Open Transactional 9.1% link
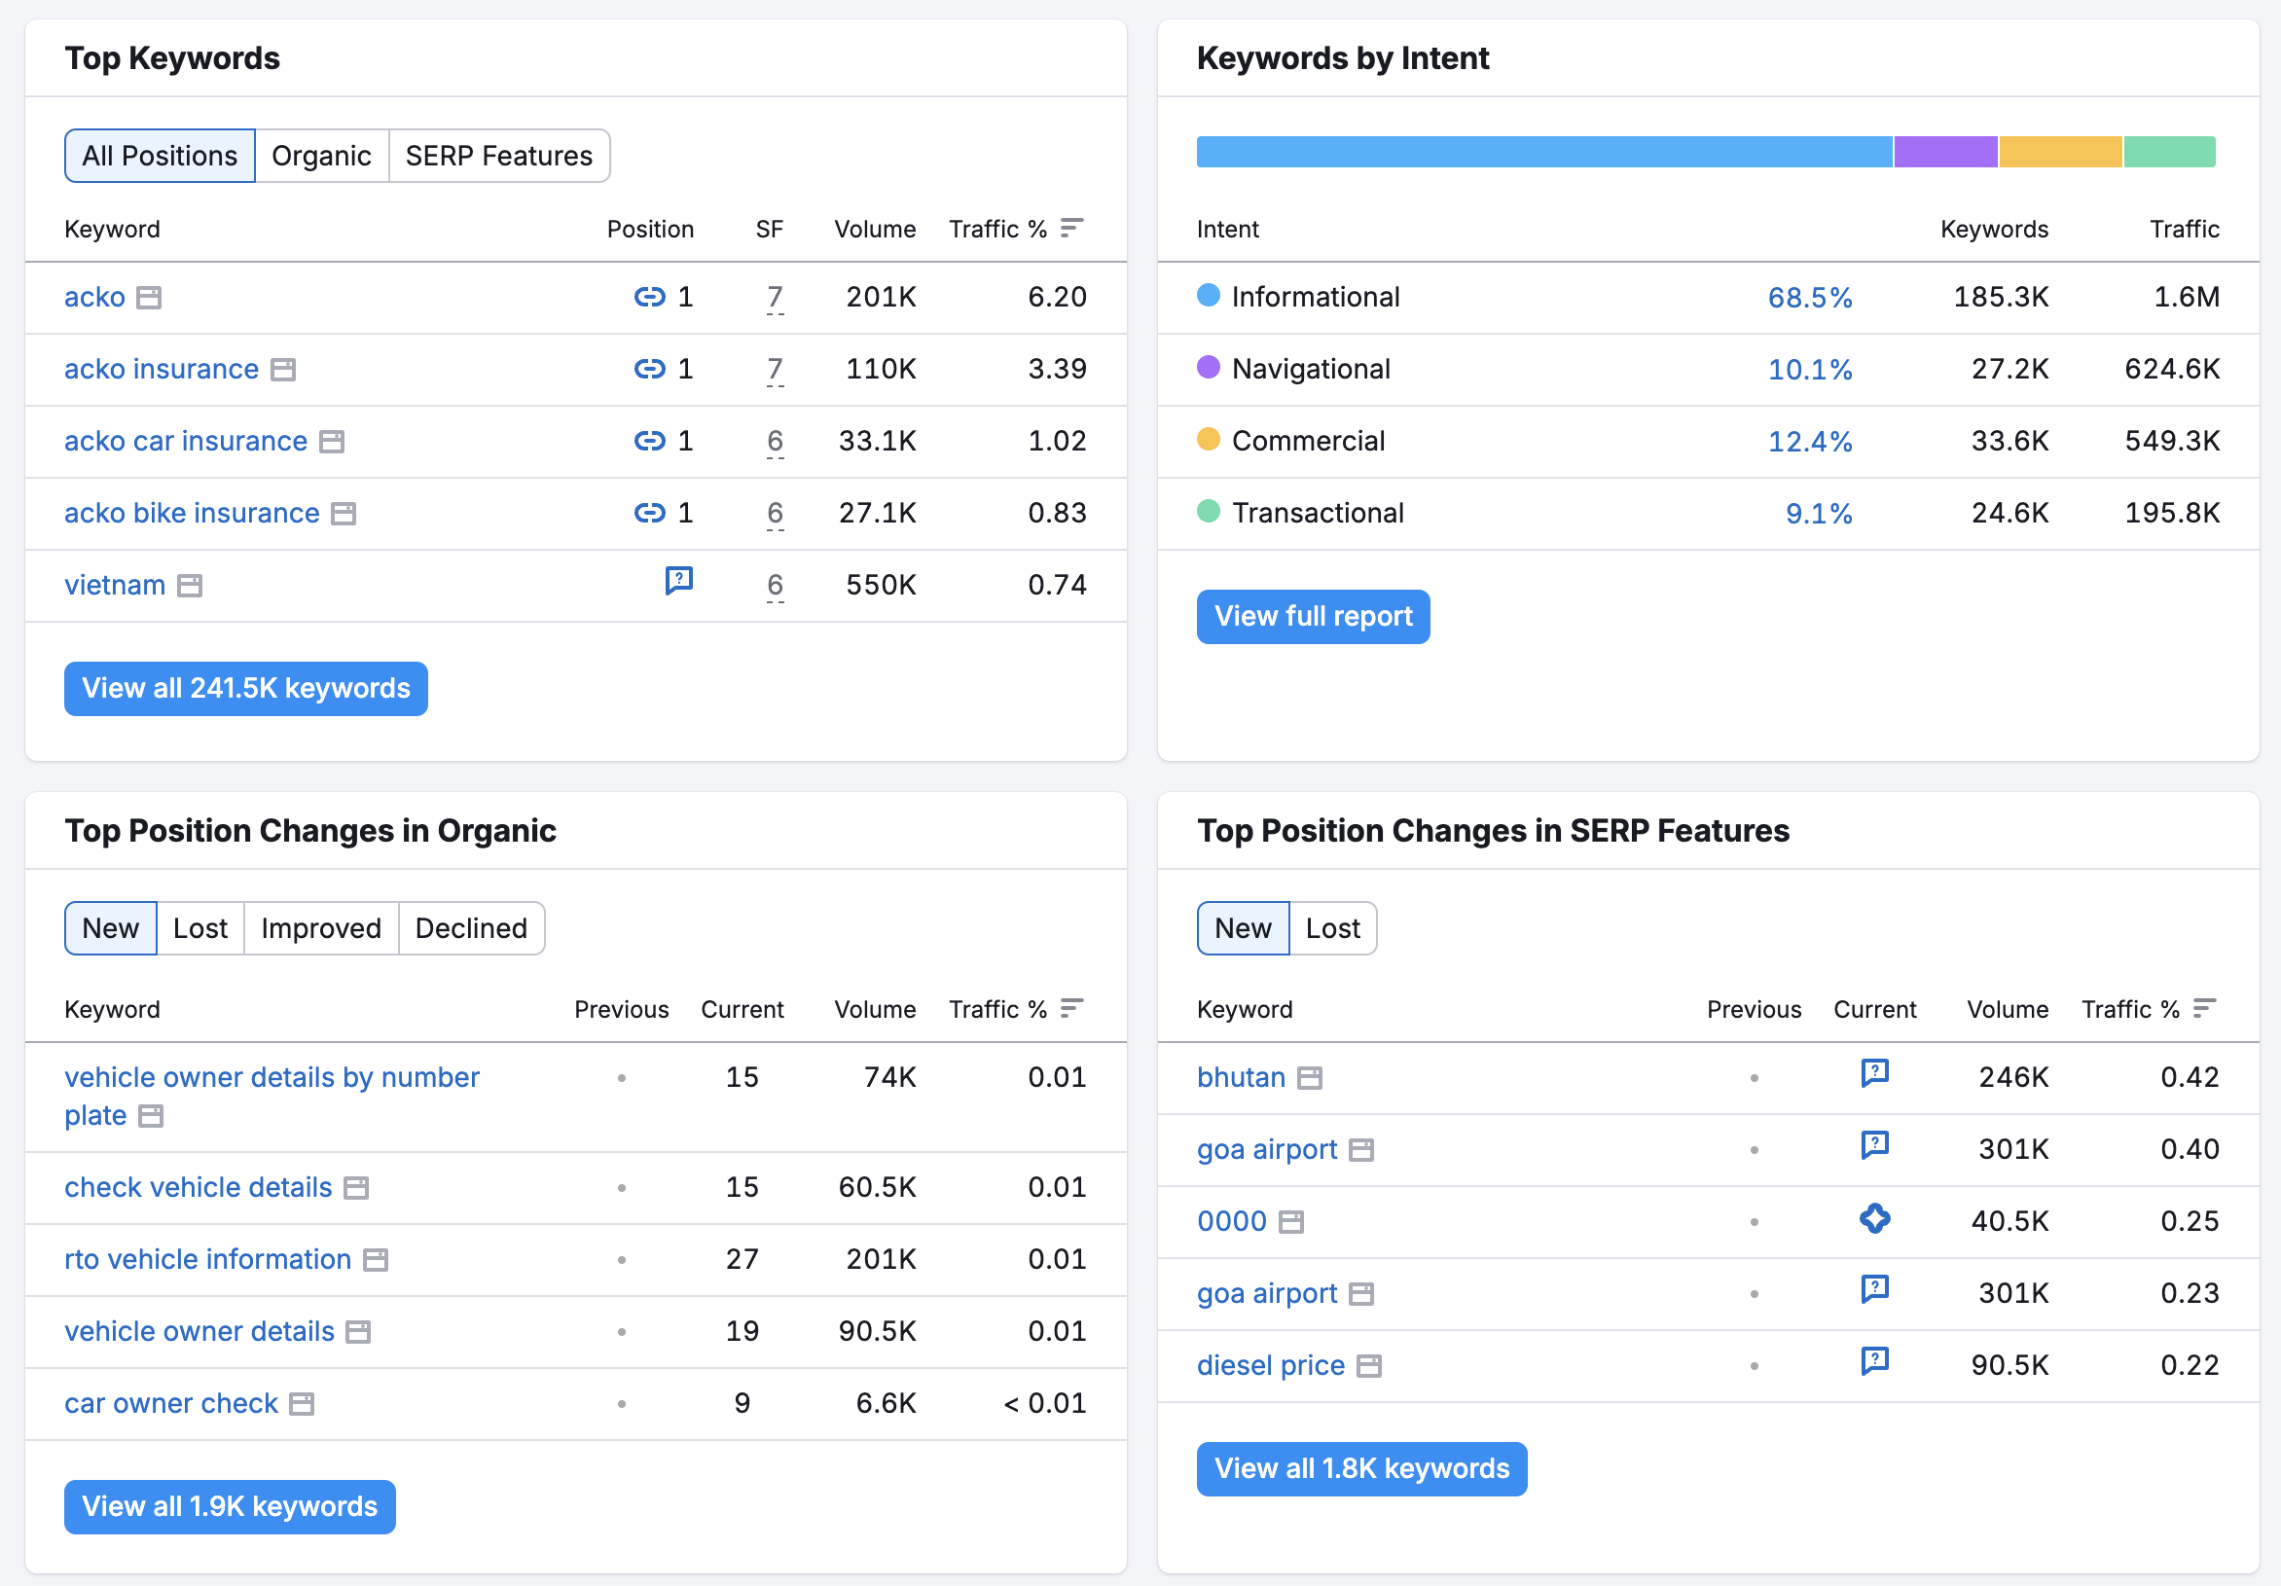 tap(1819, 514)
